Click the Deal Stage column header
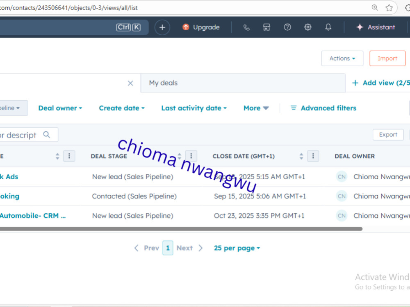 (x=109, y=156)
